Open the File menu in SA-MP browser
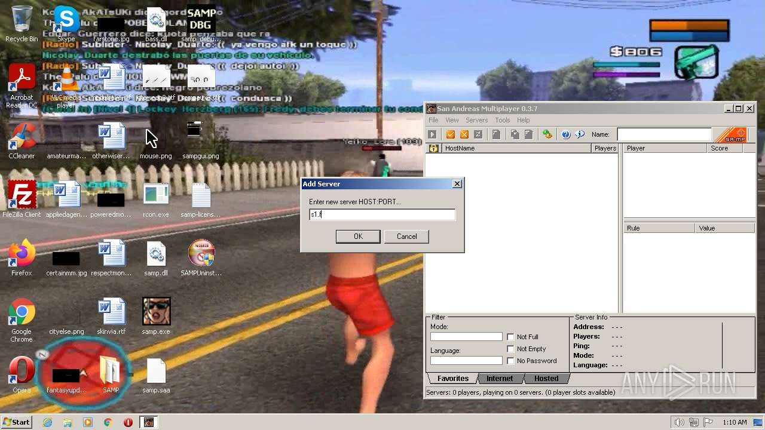 [x=433, y=120]
